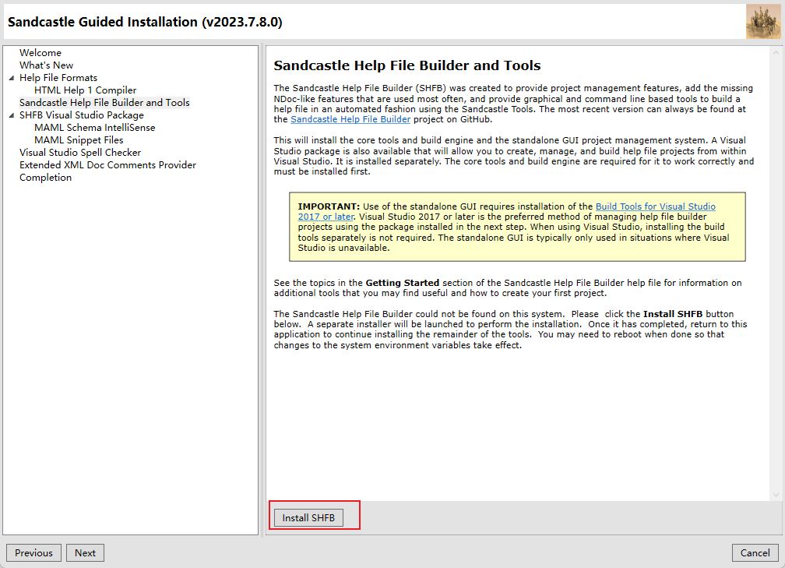
Task: Click the Sandcastle Help File Builder and Tools heading
Action: pos(407,65)
